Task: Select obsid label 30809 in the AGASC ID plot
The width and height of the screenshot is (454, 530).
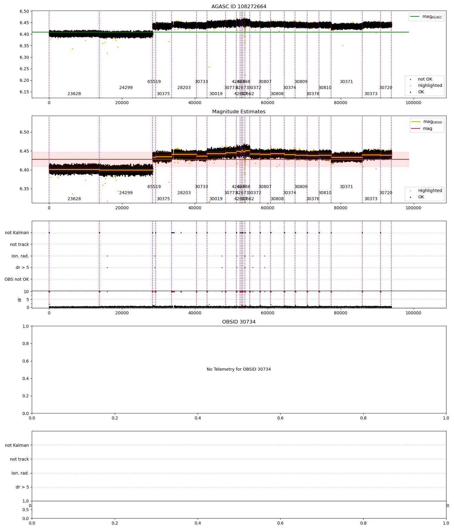Action: [301, 82]
